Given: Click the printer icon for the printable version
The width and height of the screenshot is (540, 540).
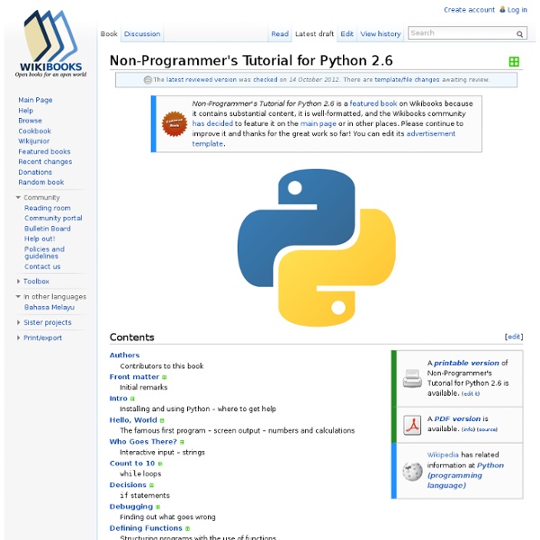Looking at the screenshot, I should 412,378.
